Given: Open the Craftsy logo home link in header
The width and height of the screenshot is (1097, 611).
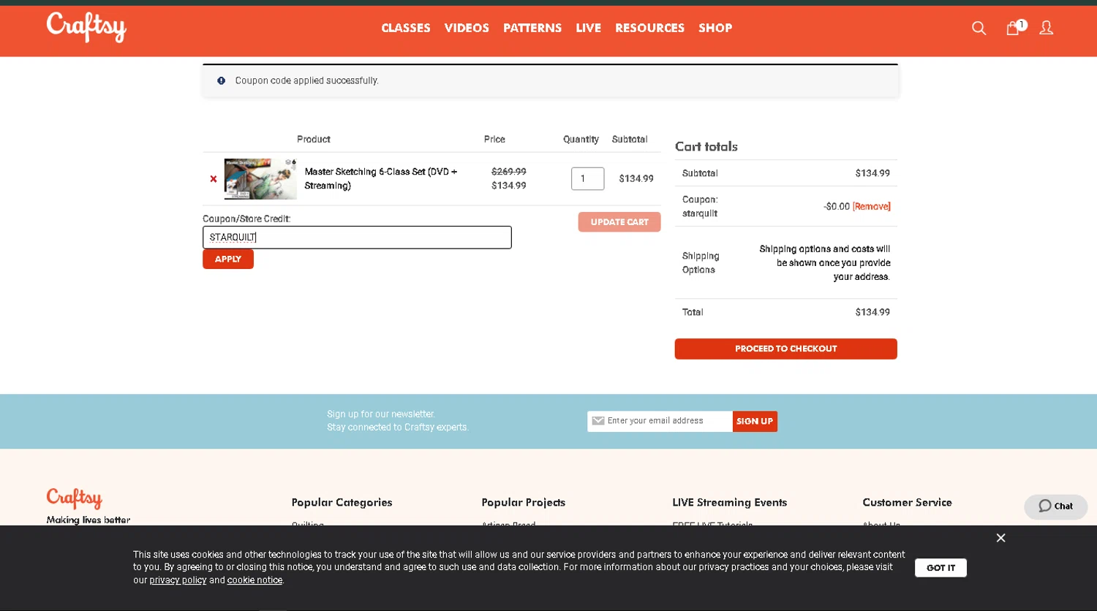Looking at the screenshot, I should 86,28.
